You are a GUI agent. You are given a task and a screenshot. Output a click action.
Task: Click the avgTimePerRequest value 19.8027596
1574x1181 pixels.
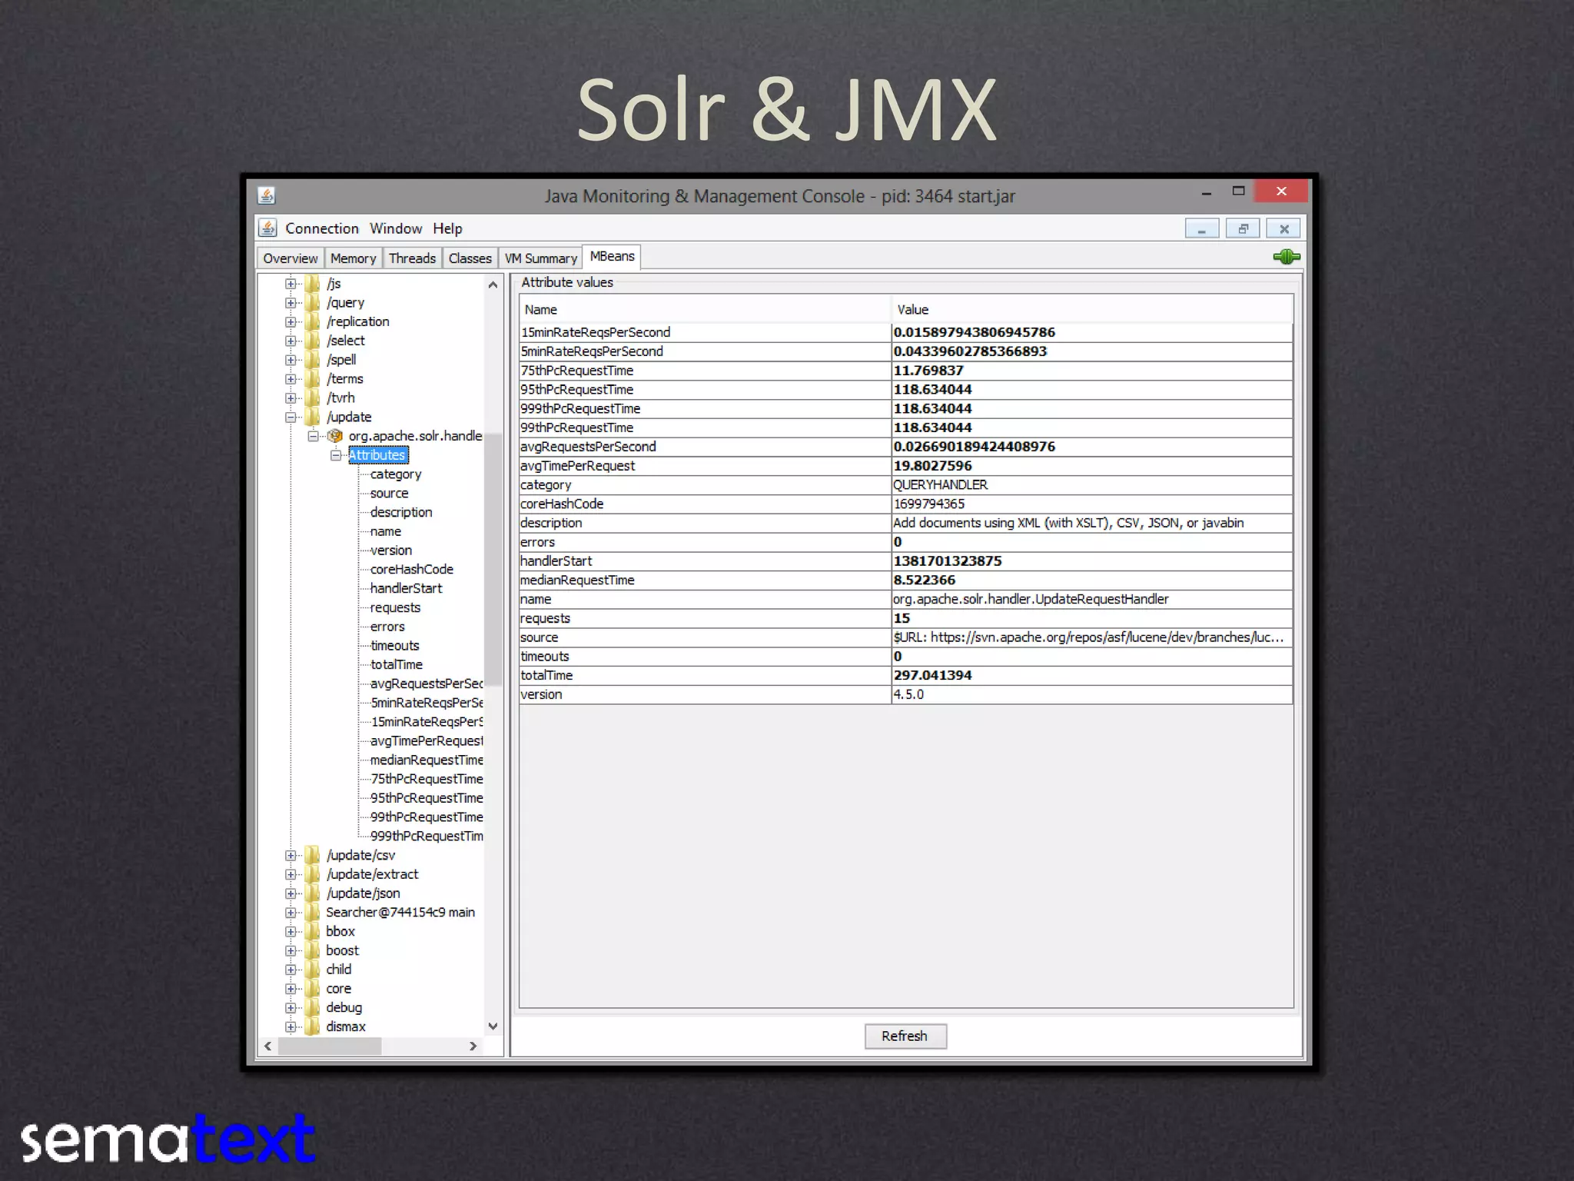click(x=1091, y=466)
